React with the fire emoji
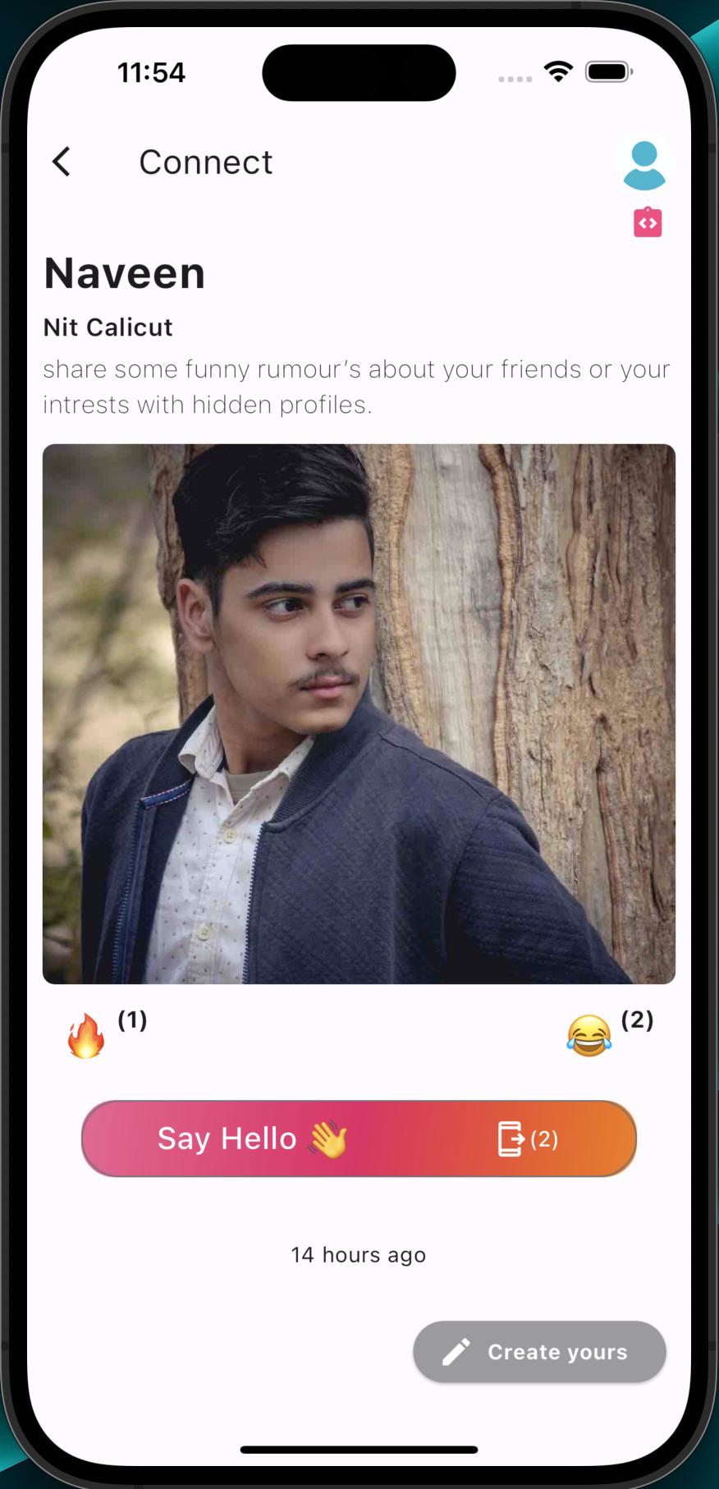The width and height of the screenshot is (719, 1489). pyautogui.click(x=86, y=1035)
